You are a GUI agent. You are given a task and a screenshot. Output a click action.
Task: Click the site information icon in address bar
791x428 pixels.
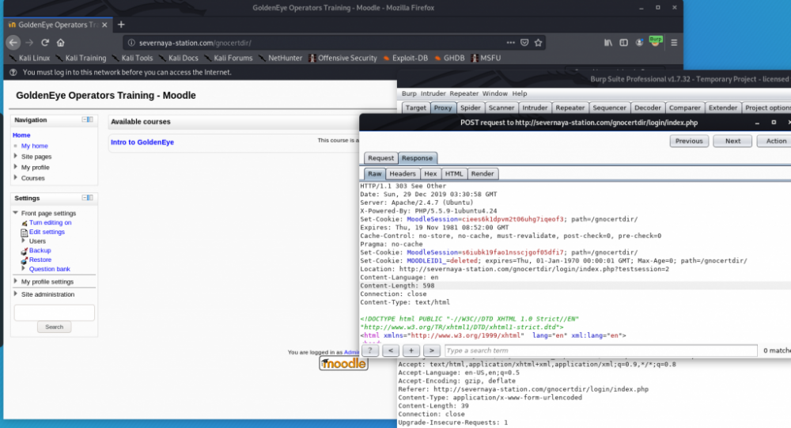131,43
